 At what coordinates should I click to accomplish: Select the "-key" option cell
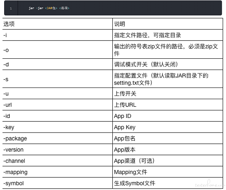pos(57,127)
